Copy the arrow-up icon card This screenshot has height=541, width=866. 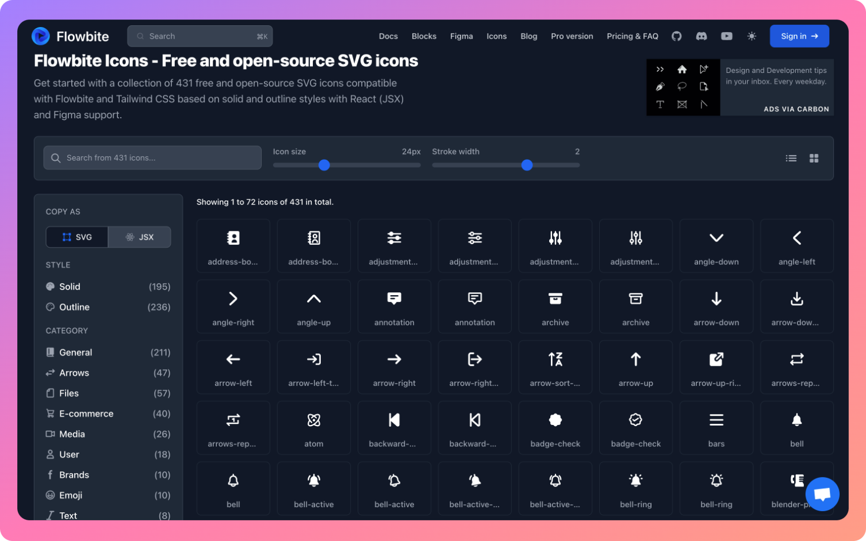pyautogui.click(x=636, y=368)
